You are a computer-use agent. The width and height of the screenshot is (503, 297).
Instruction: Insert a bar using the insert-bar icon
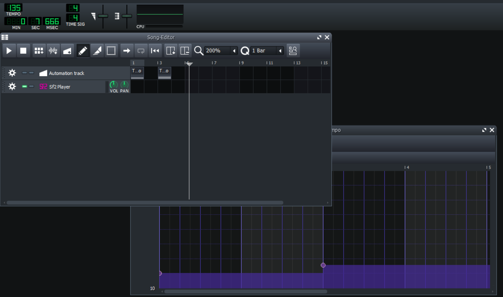point(171,51)
